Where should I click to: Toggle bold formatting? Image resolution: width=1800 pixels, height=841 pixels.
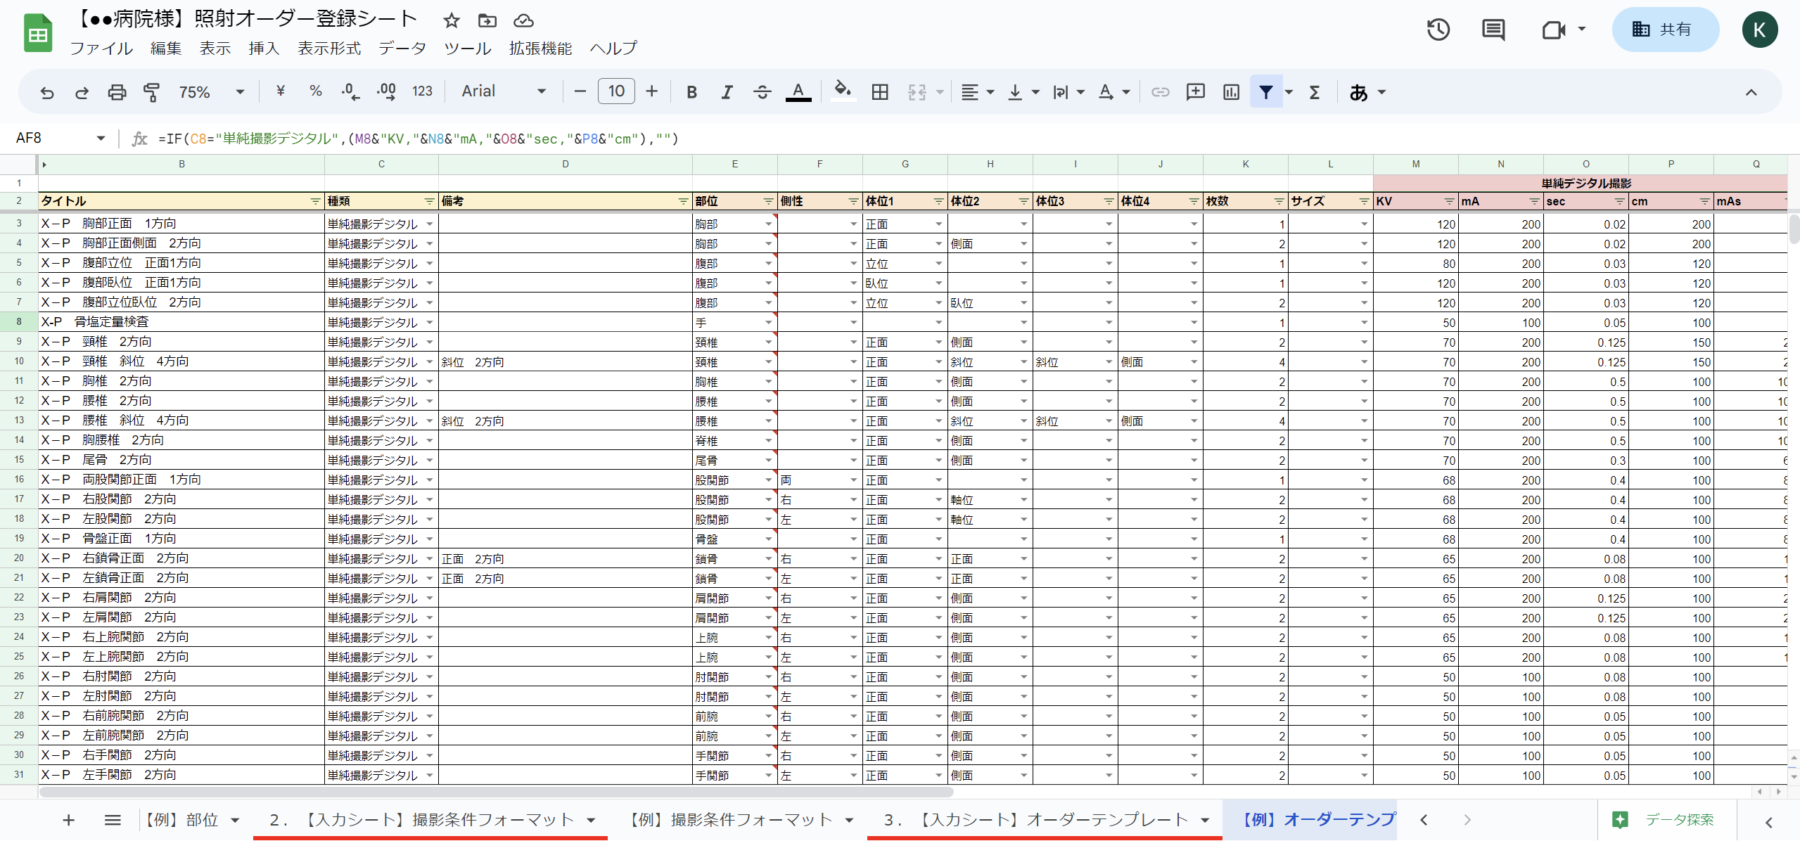tap(691, 92)
